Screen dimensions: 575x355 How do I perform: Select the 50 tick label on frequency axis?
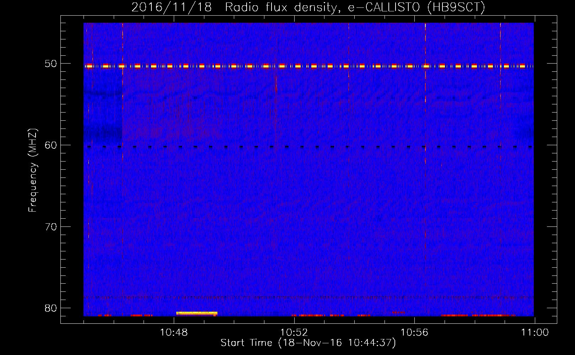tap(51, 64)
